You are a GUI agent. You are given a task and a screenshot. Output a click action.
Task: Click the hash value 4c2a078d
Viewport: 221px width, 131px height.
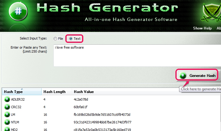click(81, 99)
